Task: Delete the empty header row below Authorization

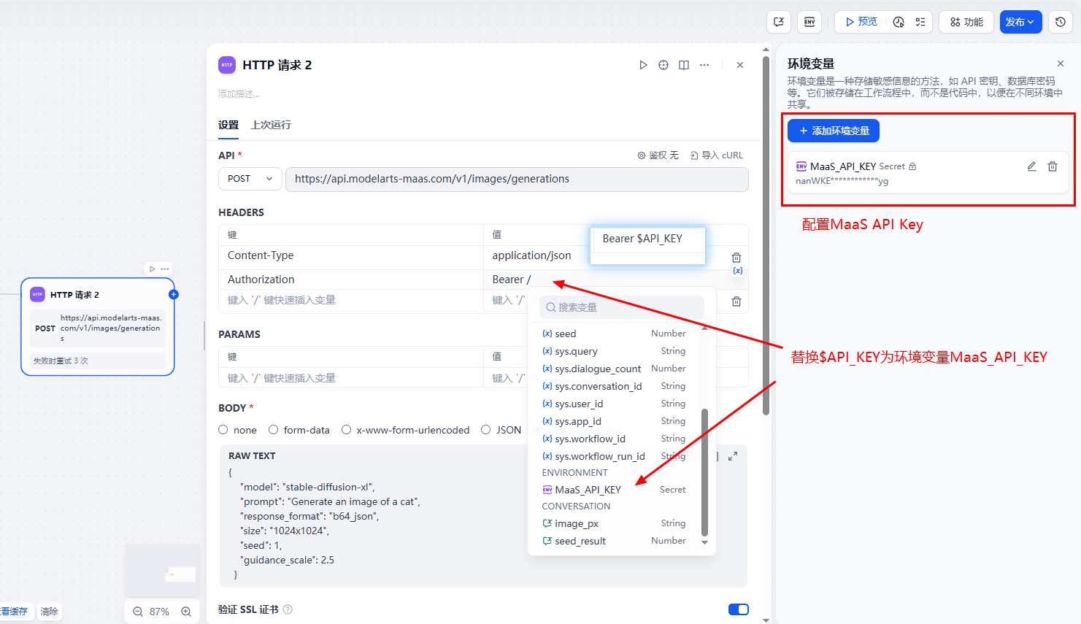Action: pos(736,301)
